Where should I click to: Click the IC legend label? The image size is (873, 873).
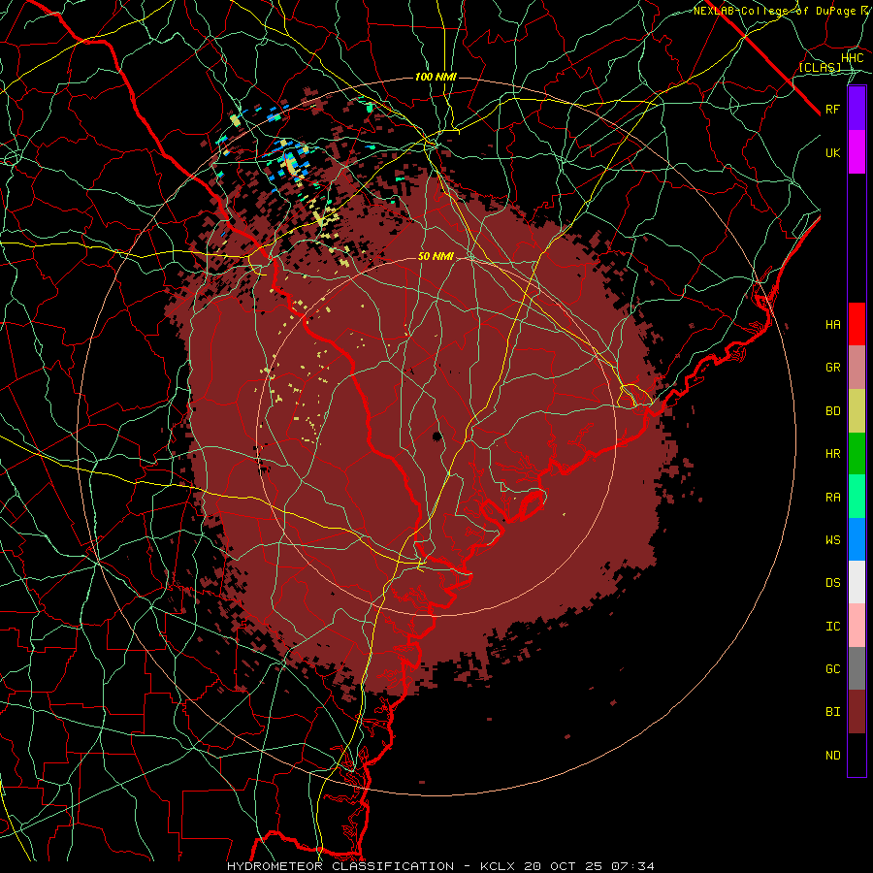(x=832, y=627)
